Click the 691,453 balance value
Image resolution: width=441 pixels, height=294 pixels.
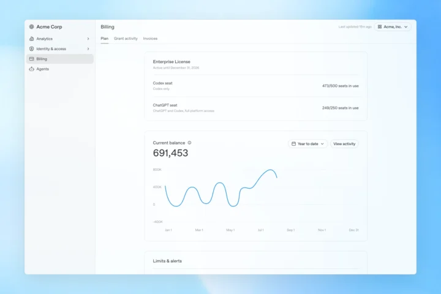tap(170, 153)
